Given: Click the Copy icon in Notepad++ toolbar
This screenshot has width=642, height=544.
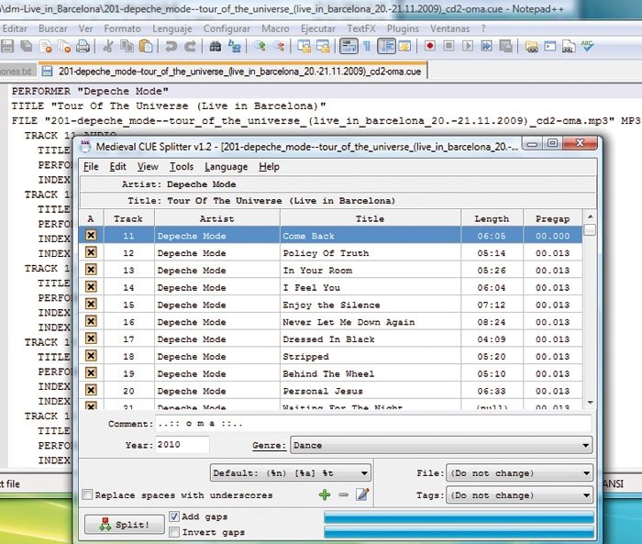Looking at the screenshot, I should click(127, 46).
